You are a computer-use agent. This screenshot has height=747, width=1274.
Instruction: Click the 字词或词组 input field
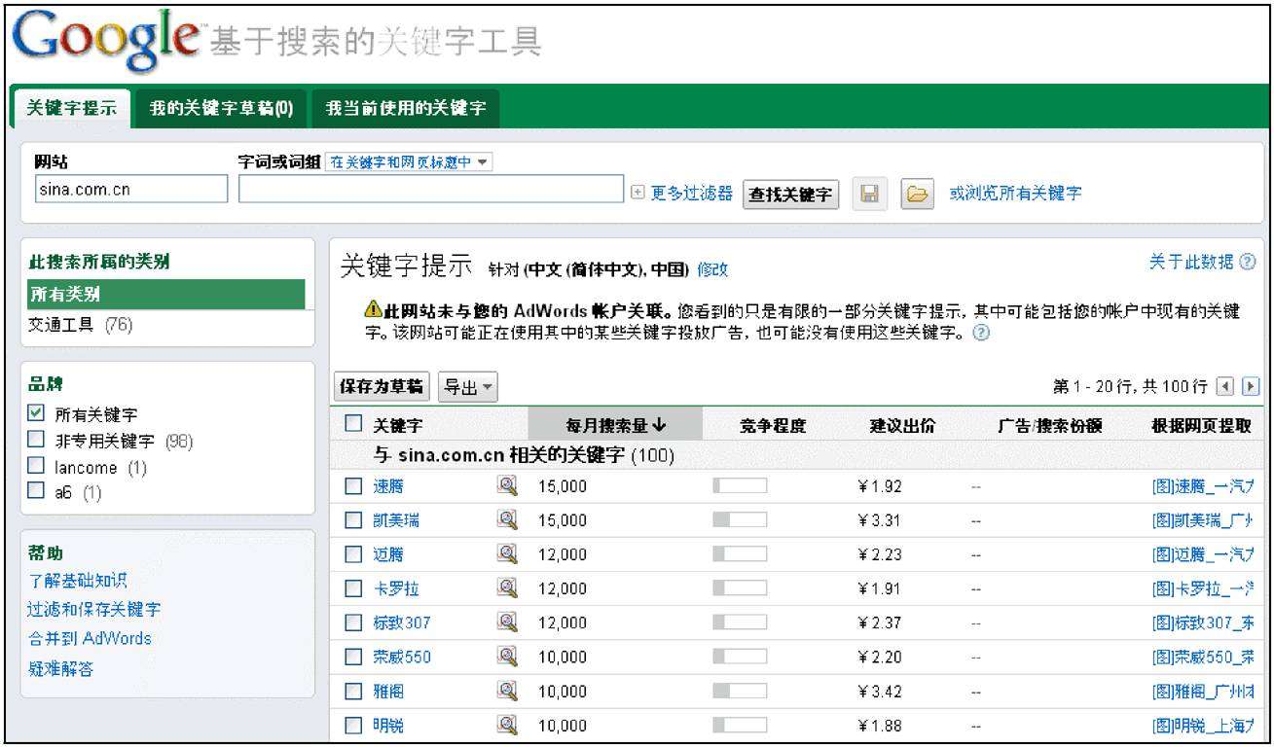tap(431, 190)
